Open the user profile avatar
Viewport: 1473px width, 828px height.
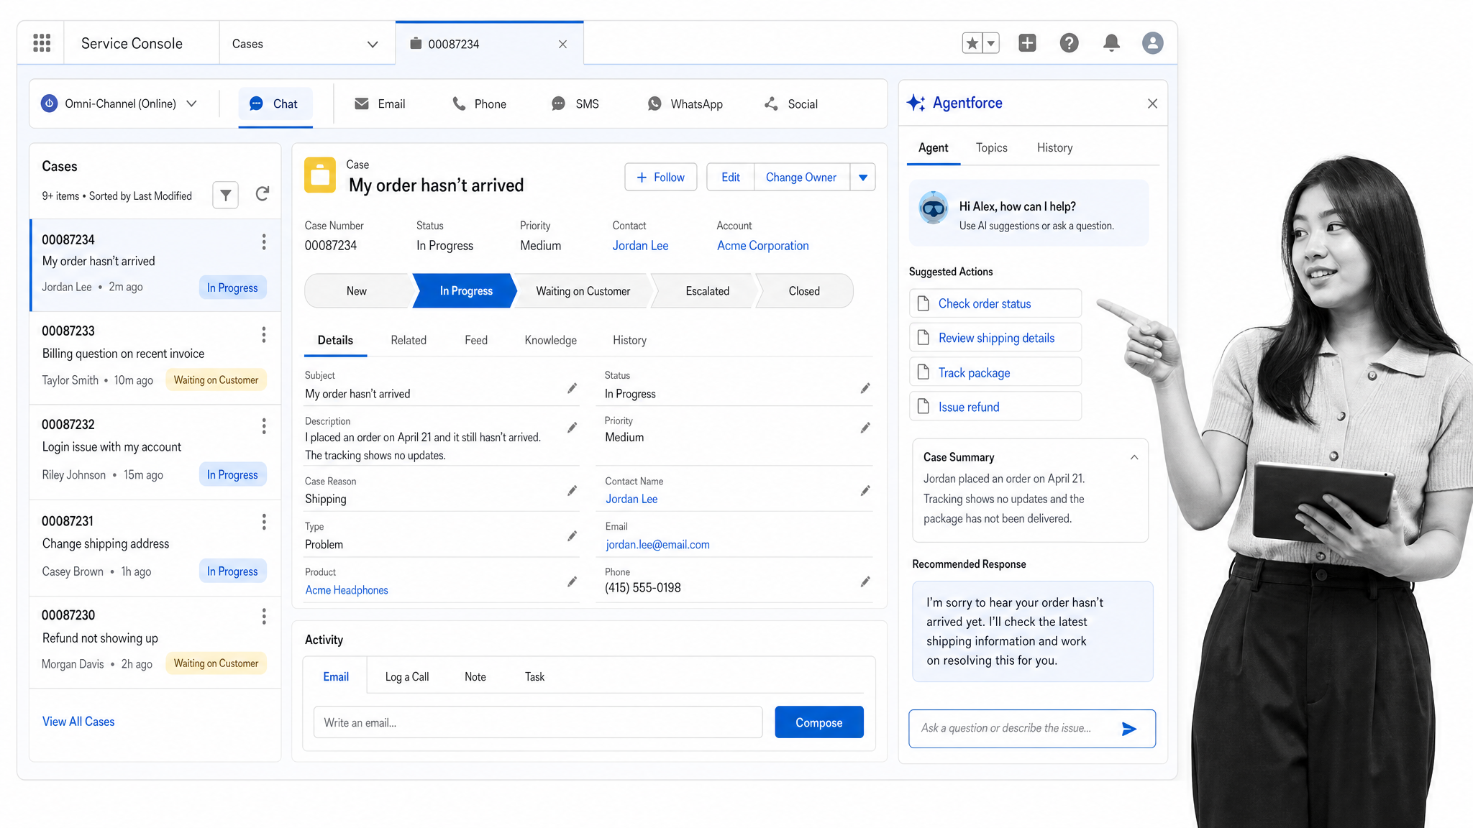pos(1153,43)
